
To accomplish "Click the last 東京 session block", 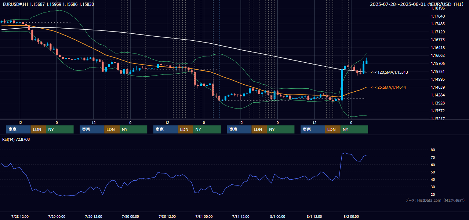I will click(313, 129).
